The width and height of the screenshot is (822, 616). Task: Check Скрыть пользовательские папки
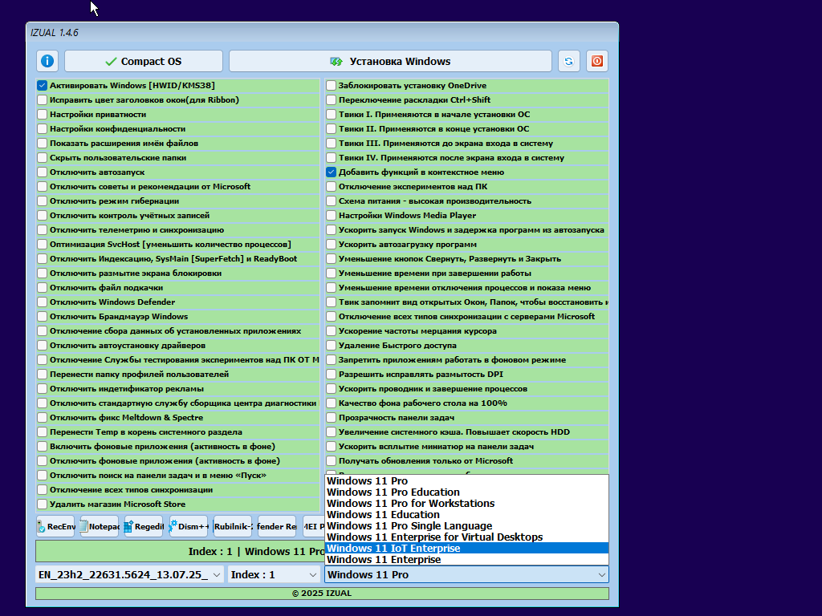[43, 158]
